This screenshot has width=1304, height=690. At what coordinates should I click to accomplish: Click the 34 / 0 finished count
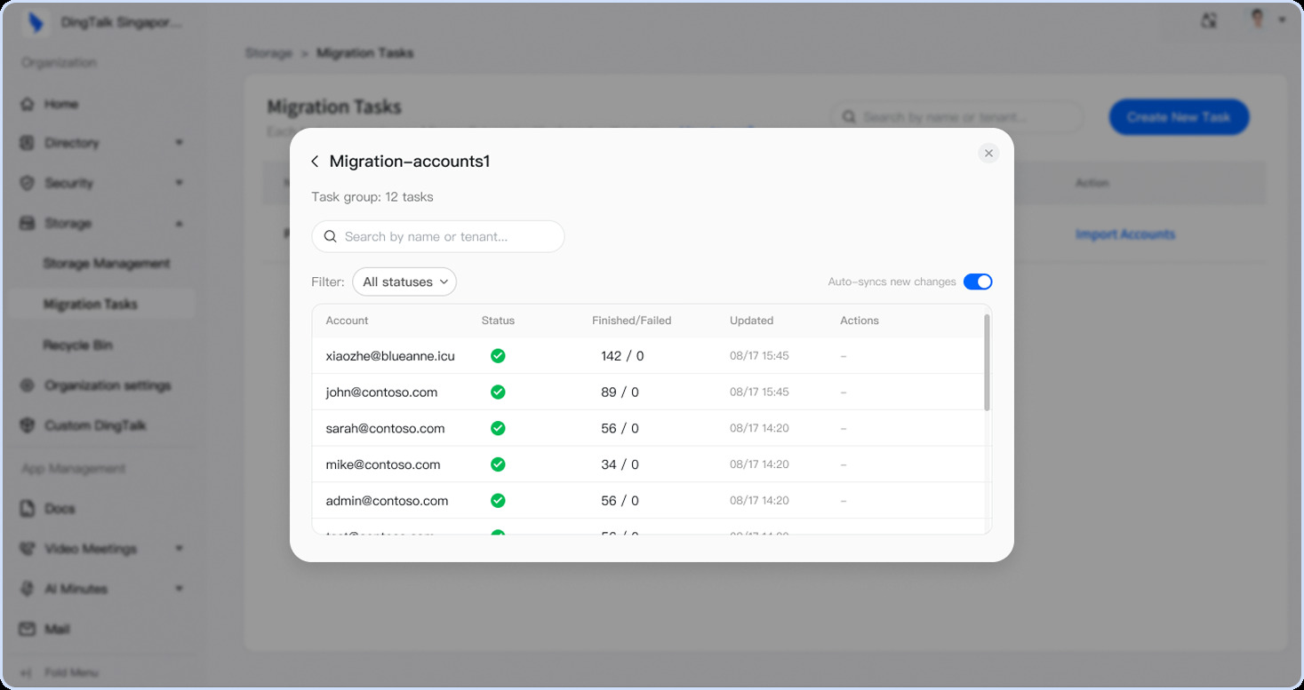pyautogui.click(x=620, y=465)
